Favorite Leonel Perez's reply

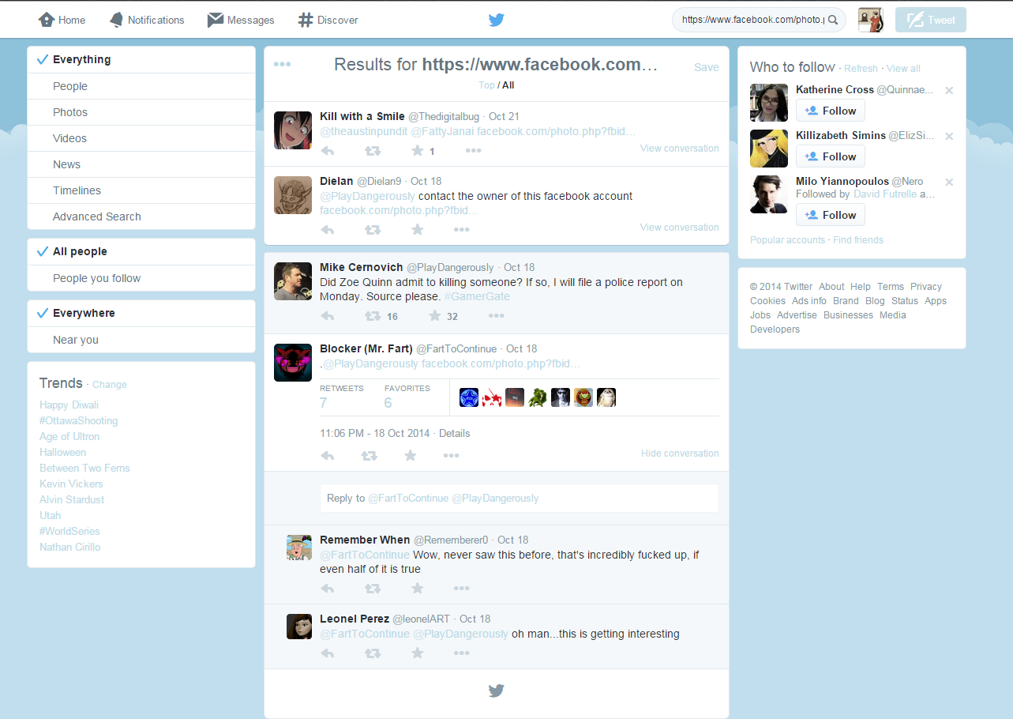(x=418, y=653)
